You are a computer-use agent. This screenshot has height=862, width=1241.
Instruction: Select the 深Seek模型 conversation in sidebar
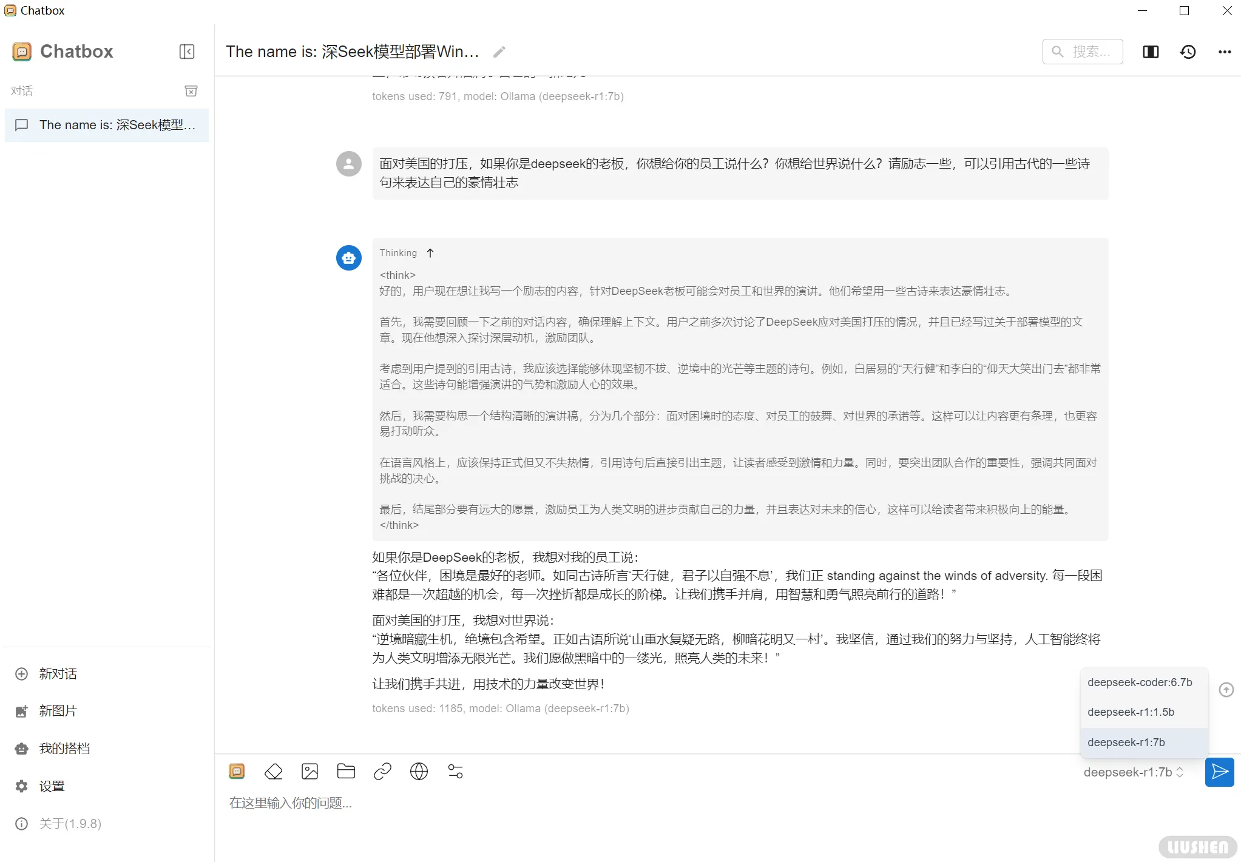click(x=106, y=125)
